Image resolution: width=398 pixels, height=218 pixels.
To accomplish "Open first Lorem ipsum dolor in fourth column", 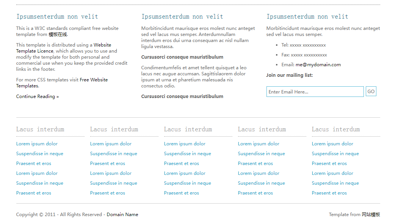I will pos(259,144).
